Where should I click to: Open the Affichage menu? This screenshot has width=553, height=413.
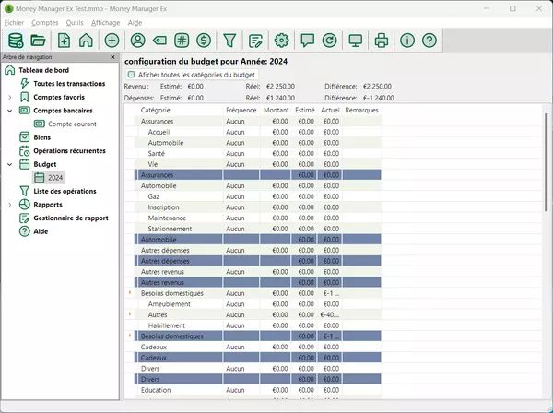click(x=105, y=21)
